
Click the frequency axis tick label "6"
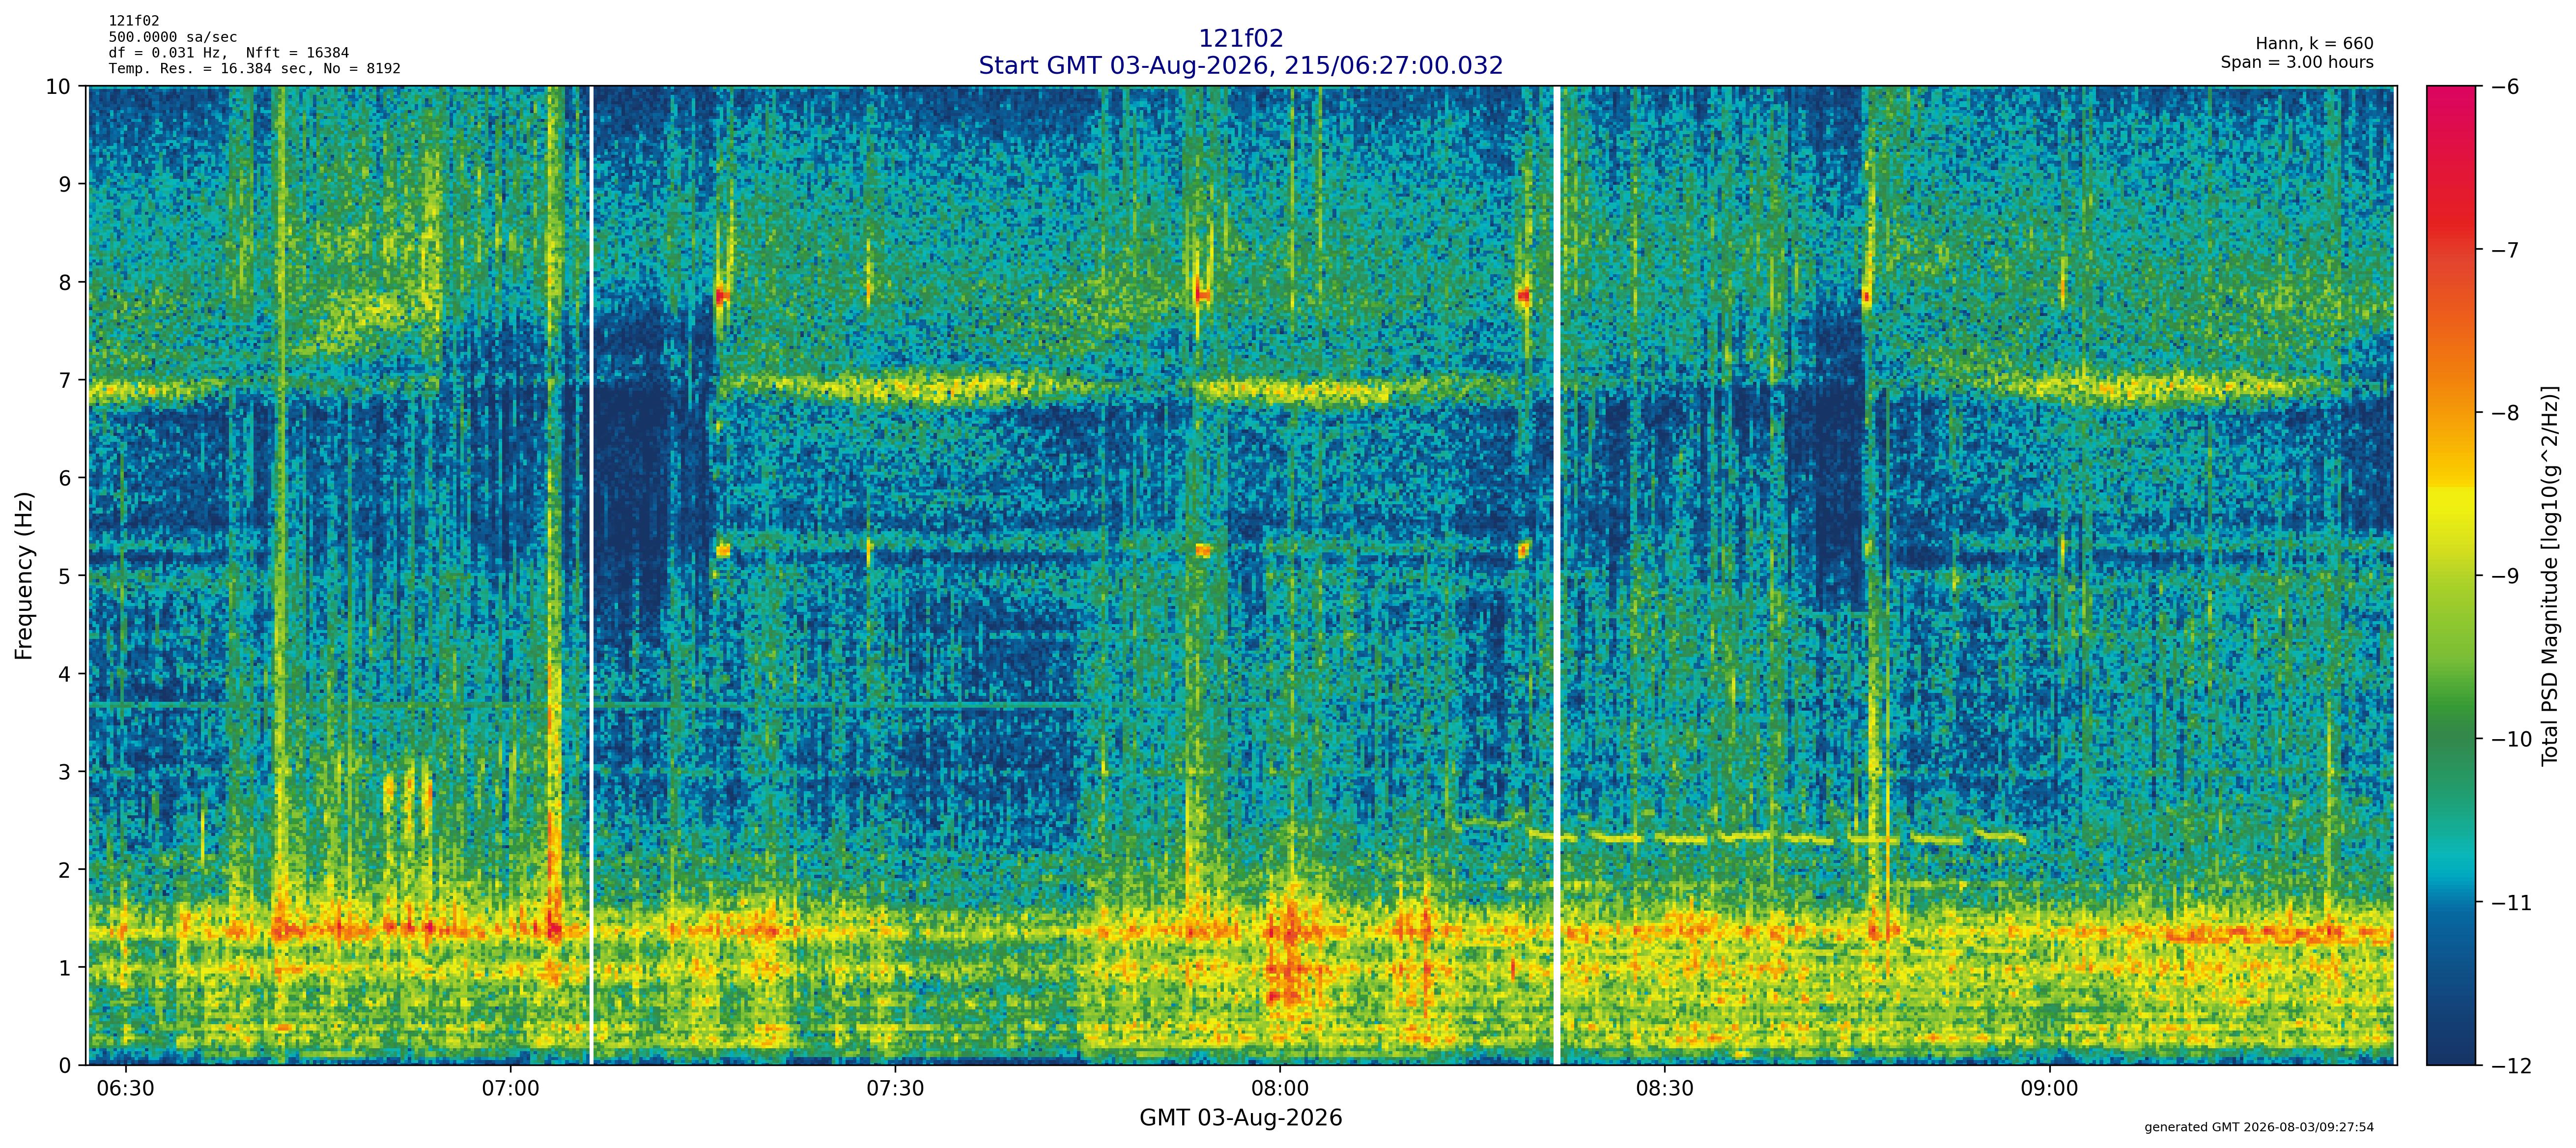click(65, 479)
